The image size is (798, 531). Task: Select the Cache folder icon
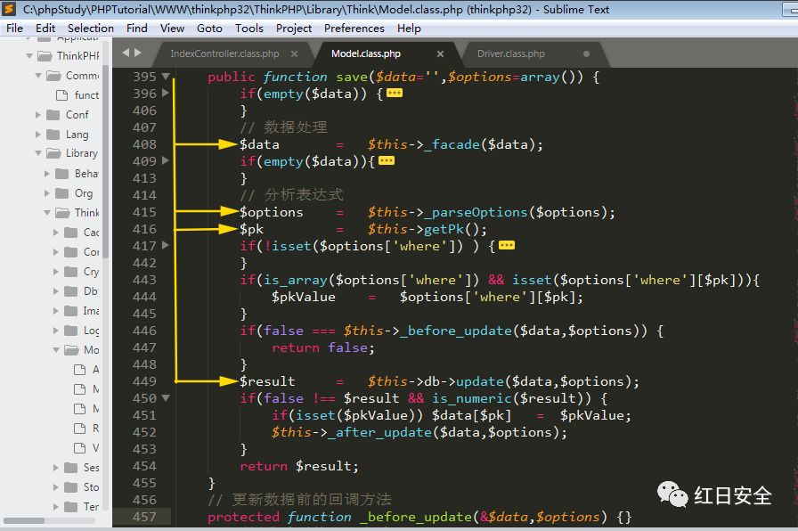pos(71,233)
